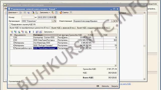
Task: Click the document posting icon in top toolbar
Action: coord(33,12)
